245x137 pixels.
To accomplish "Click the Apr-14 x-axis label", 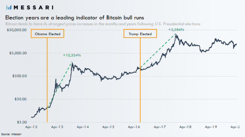I will 83,127.
